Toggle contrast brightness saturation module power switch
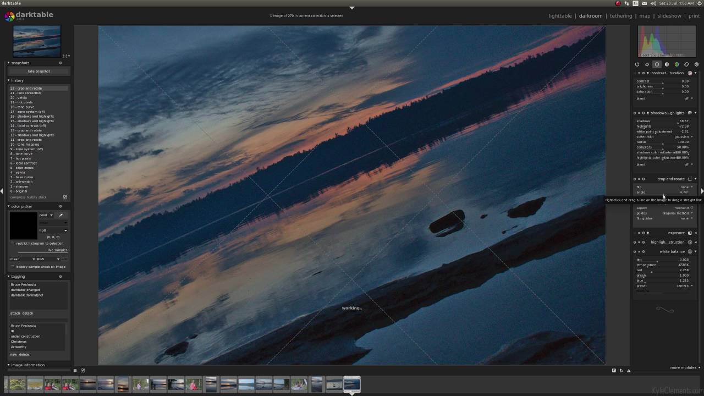Screen dimensions: 704x396 click(635, 73)
